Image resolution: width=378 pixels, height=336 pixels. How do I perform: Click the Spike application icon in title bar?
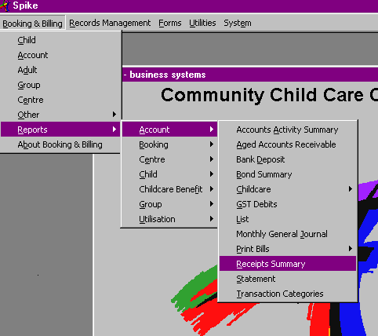[x=5, y=5]
